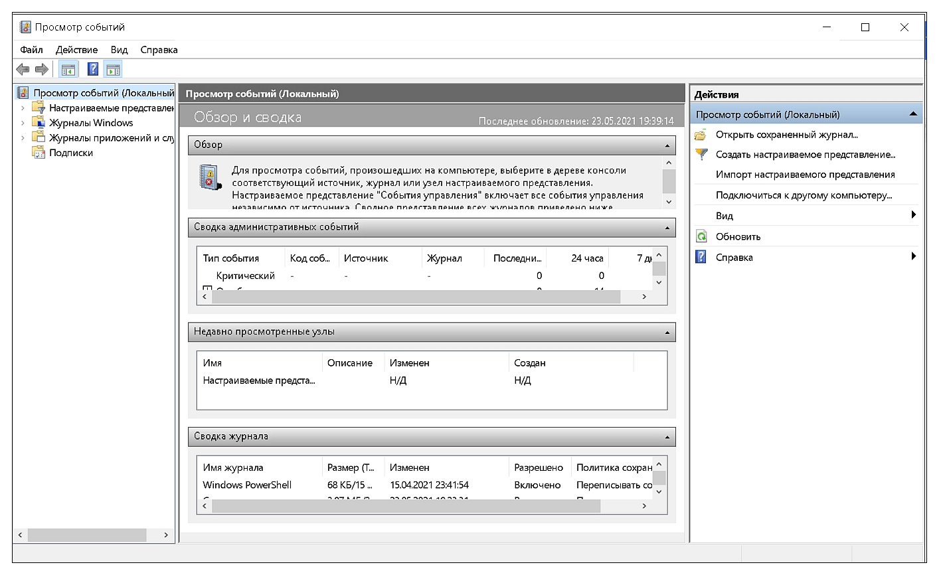The image size is (939, 575).
Task: Open the Справка submenu arrow in Actions
Action: click(x=914, y=256)
